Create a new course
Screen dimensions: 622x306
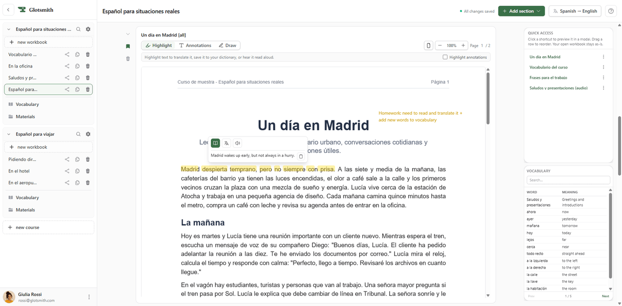click(x=48, y=227)
